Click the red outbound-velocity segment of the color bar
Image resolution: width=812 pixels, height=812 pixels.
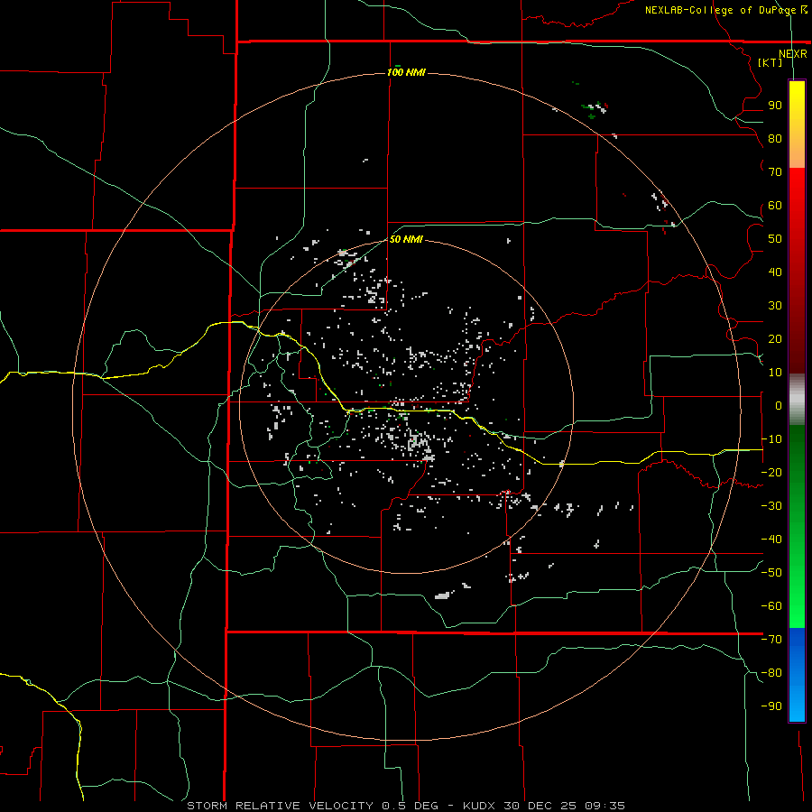pos(797,271)
